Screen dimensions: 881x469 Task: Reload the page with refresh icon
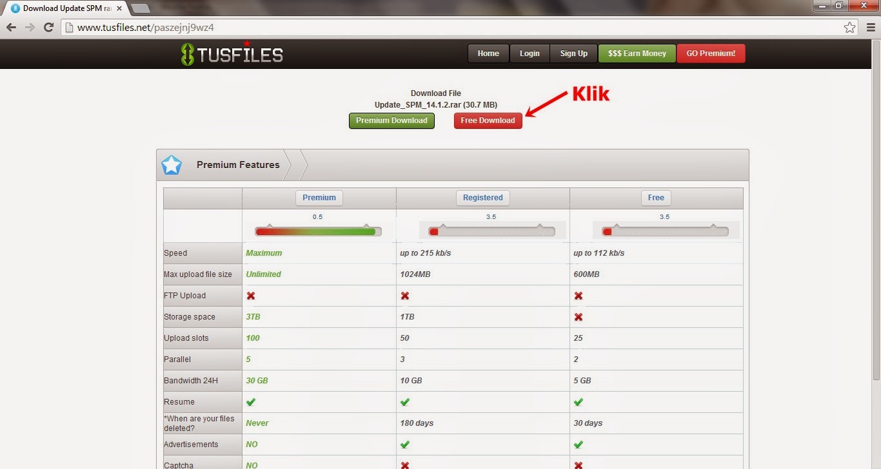pos(48,28)
